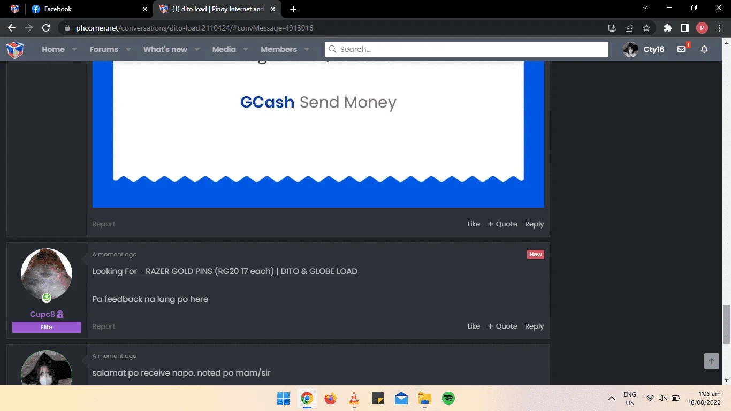Go to the Home nav item
The height and width of the screenshot is (411, 731).
click(53, 49)
